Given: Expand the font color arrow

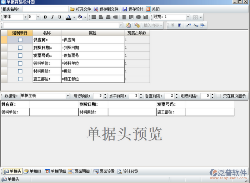Looking at the screenshot, I should (74, 17).
